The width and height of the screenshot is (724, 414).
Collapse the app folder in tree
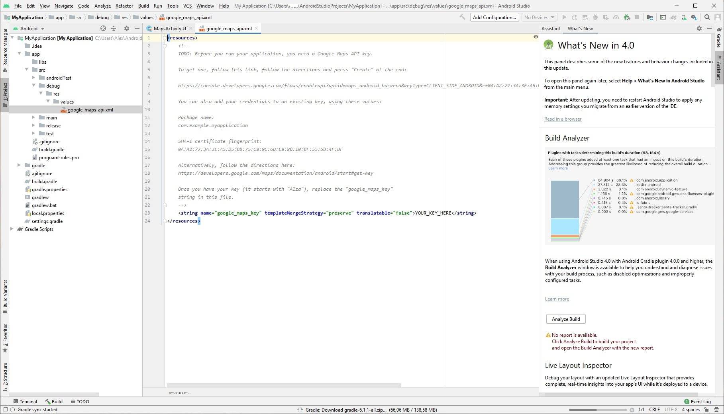pos(19,54)
